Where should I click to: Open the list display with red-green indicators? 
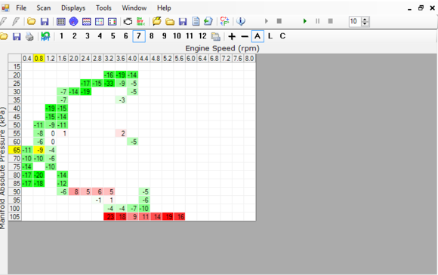pyautogui.click(x=113, y=21)
